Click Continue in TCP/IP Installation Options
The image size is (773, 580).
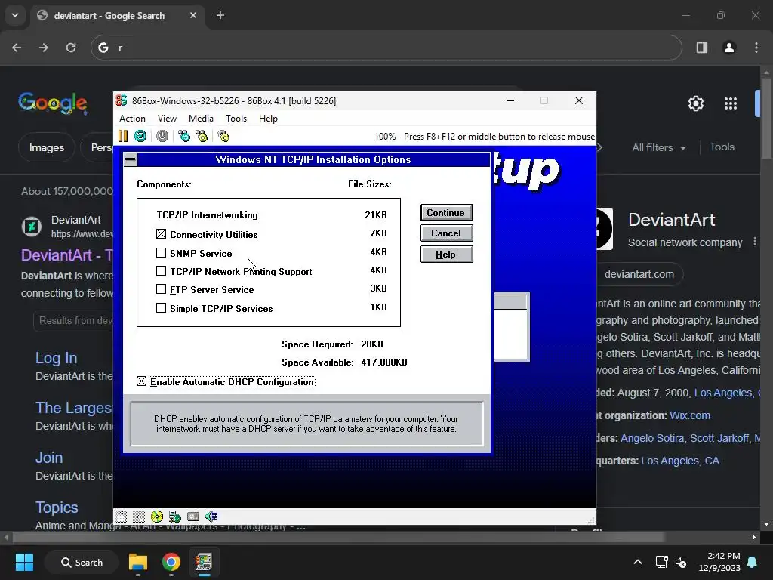[x=446, y=212]
